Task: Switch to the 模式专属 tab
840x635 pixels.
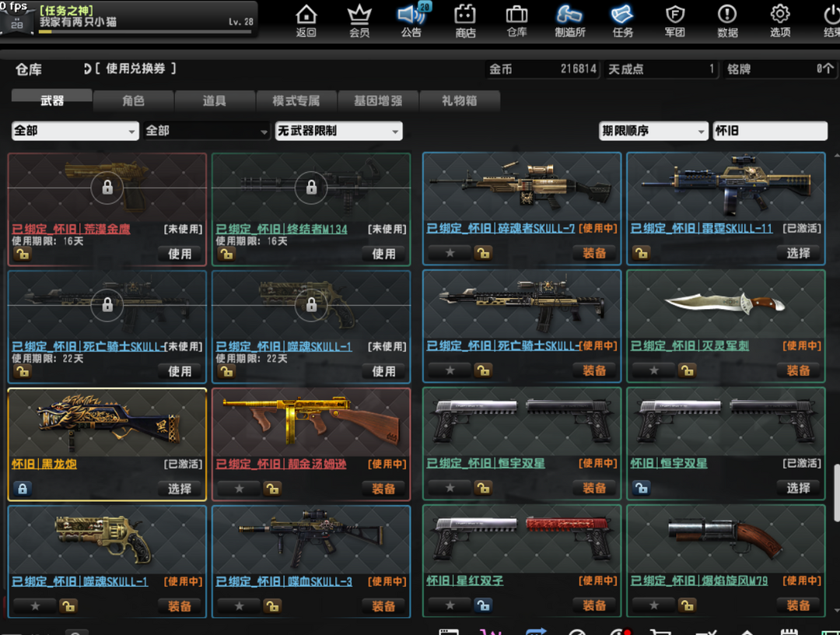Action: click(297, 100)
